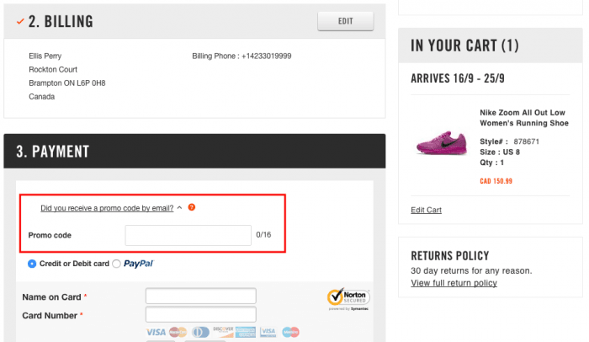The image size is (589, 342).
Task: Focus the Promo code input field
Action: [188, 235]
